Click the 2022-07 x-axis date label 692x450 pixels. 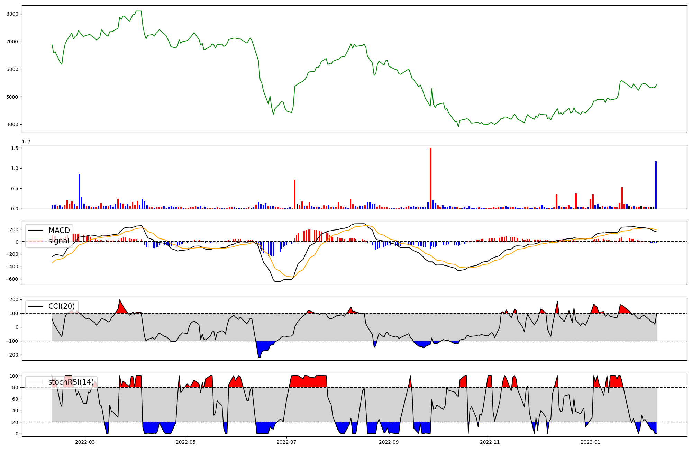click(286, 442)
